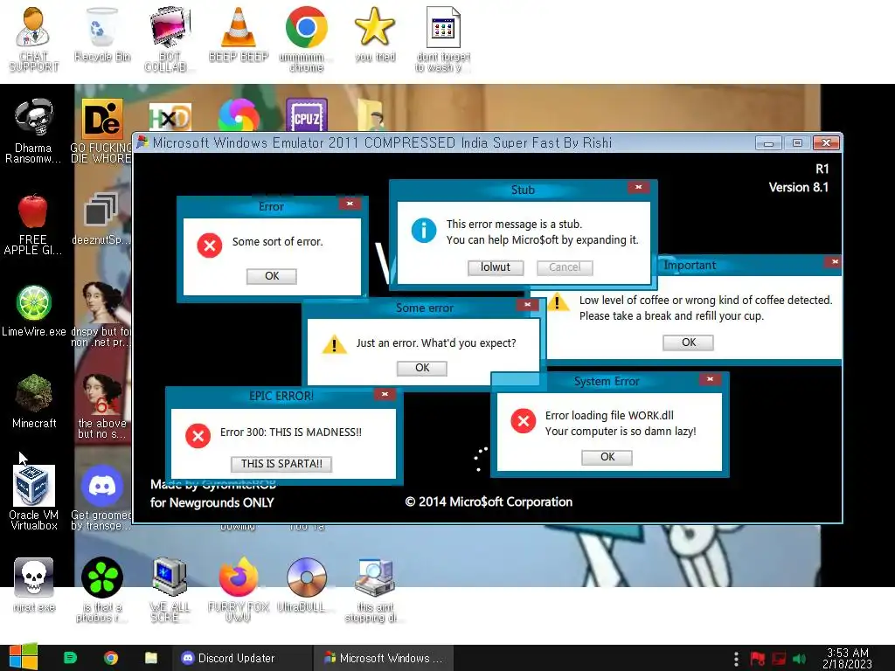Launch the LimeWire.exe icon

(x=34, y=311)
